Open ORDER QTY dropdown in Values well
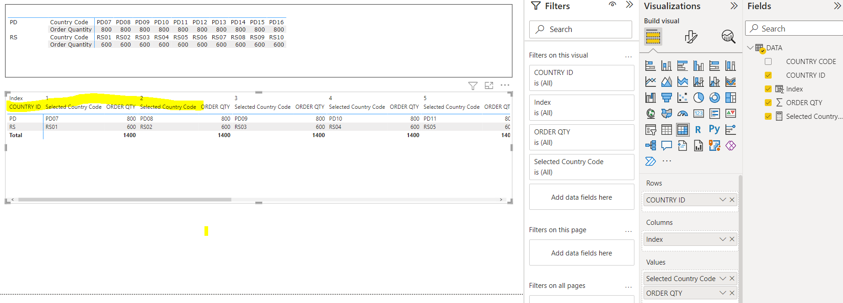 (x=723, y=293)
